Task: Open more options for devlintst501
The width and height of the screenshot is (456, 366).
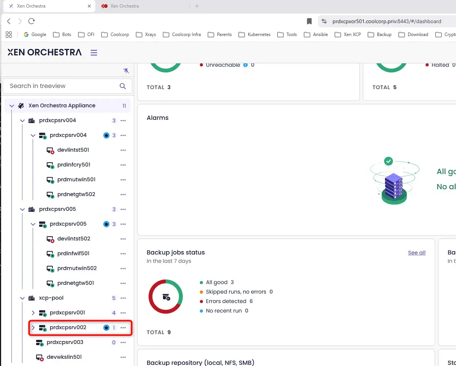Action: 123,150
